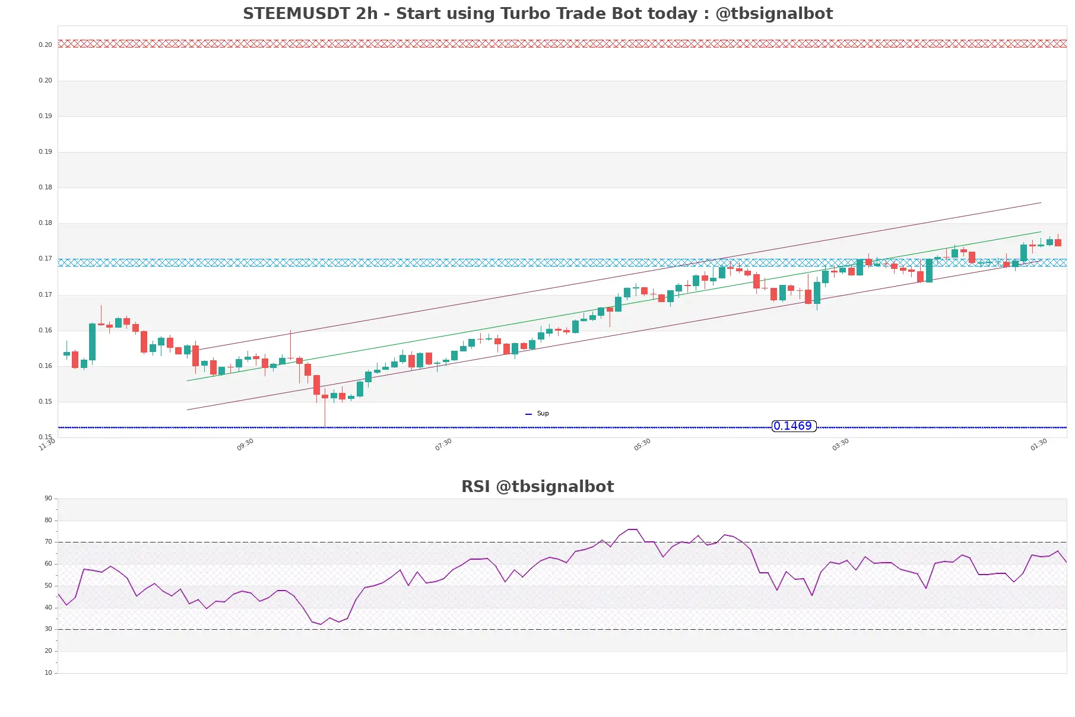Click the dotted blue support line
Image resolution: width=1075 pixels, height=717 pixels.
[x=562, y=427]
